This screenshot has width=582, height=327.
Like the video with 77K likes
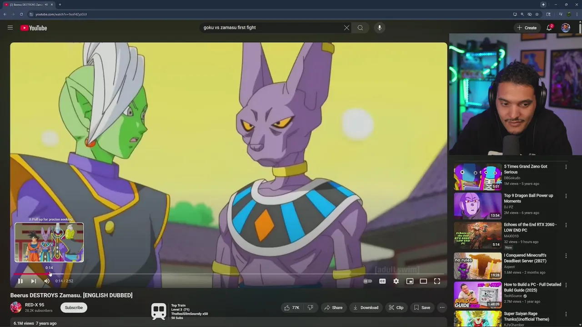coord(291,307)
